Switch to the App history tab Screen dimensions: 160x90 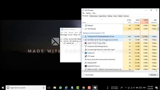[x=103, y=16]
